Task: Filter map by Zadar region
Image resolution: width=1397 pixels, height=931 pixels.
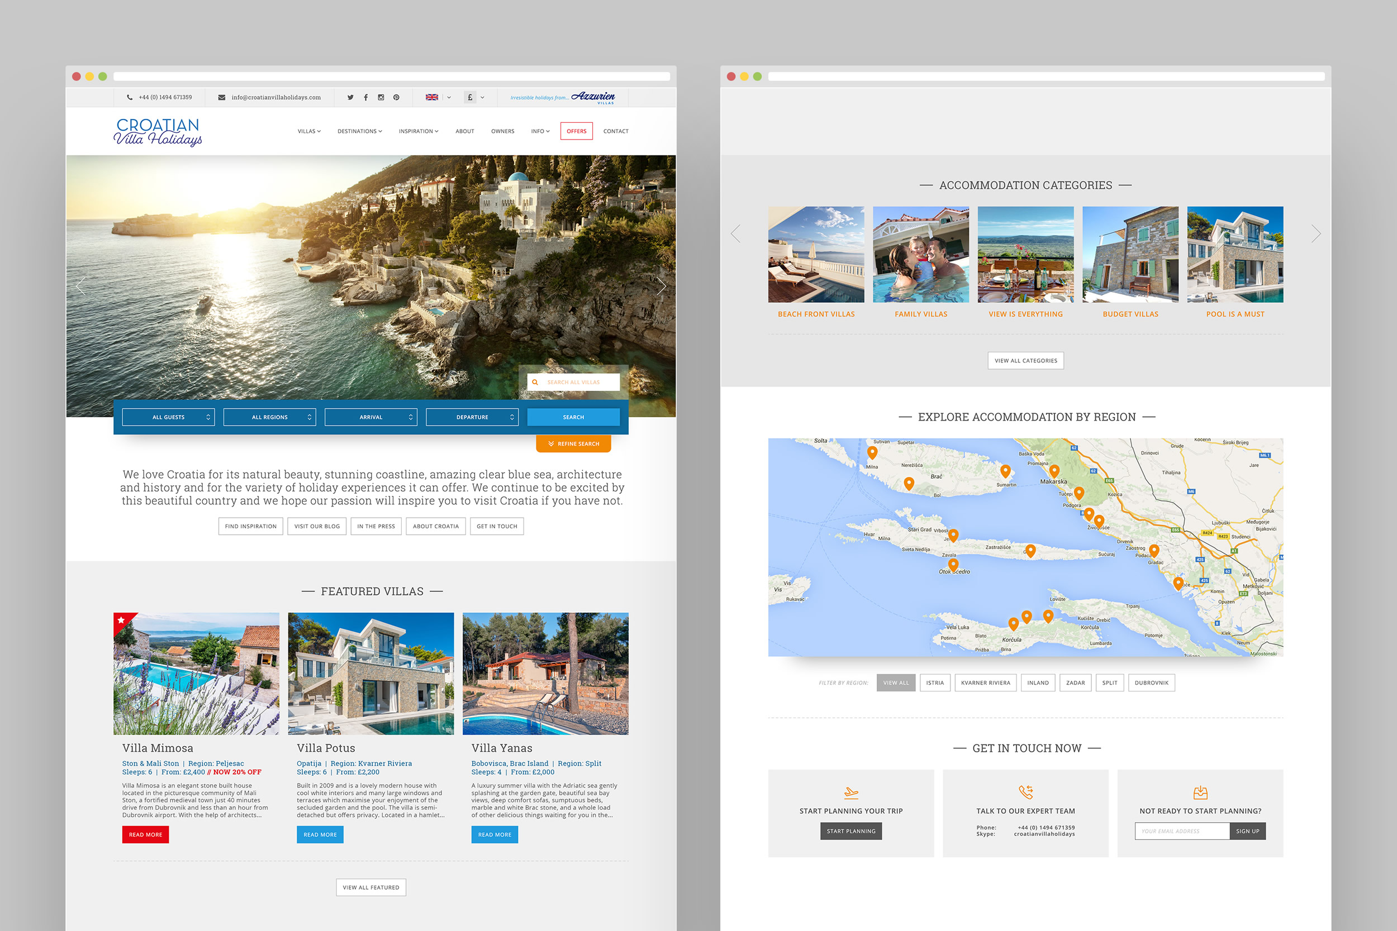Action: coord(1076,683)
